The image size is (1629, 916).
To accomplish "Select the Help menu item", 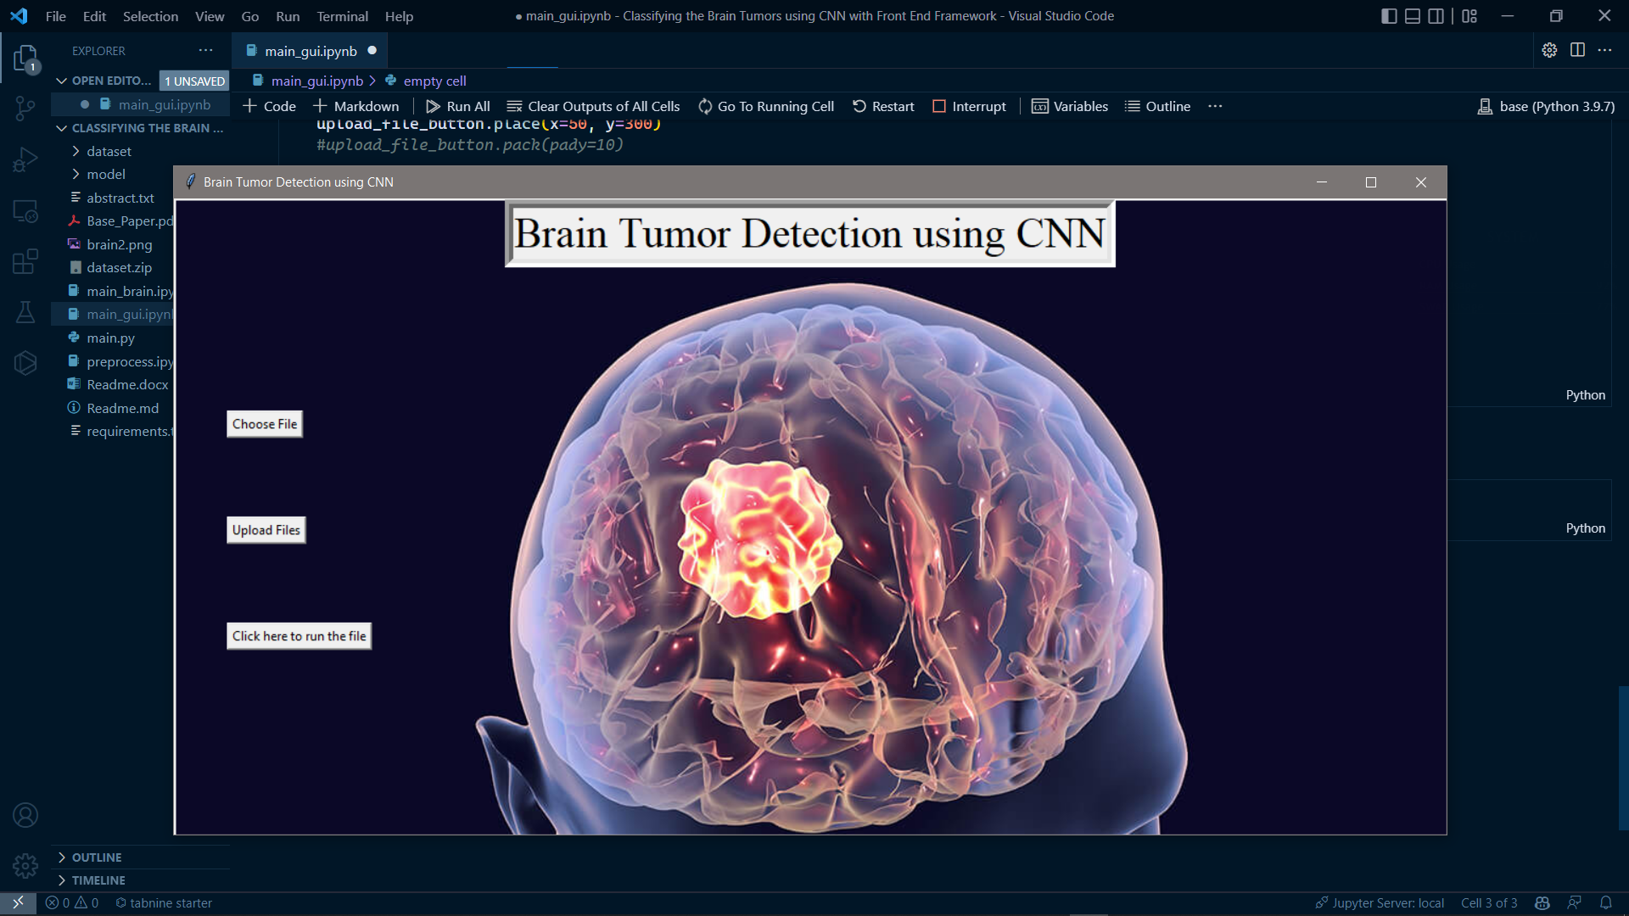I will (398, 14).
